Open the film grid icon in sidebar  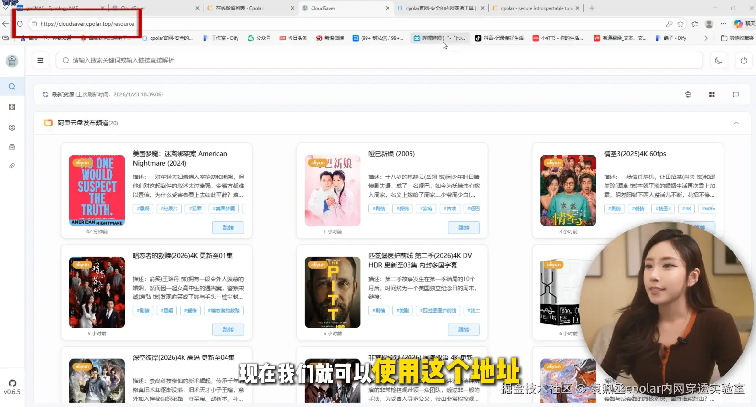[x=12, y=107]
